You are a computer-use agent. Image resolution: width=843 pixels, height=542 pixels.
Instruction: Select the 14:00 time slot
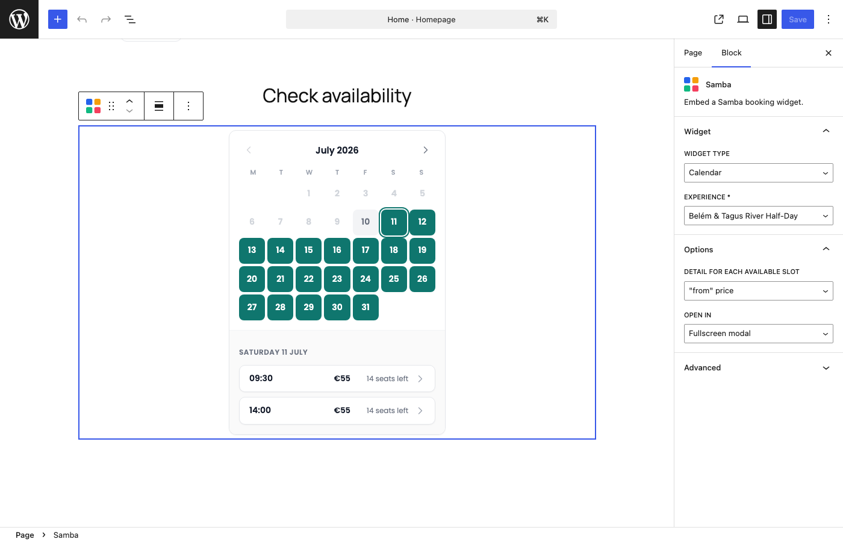[x=337, y=411]
